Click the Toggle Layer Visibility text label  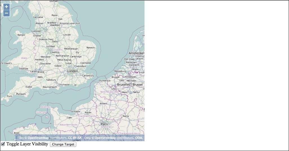click(27, 144)
